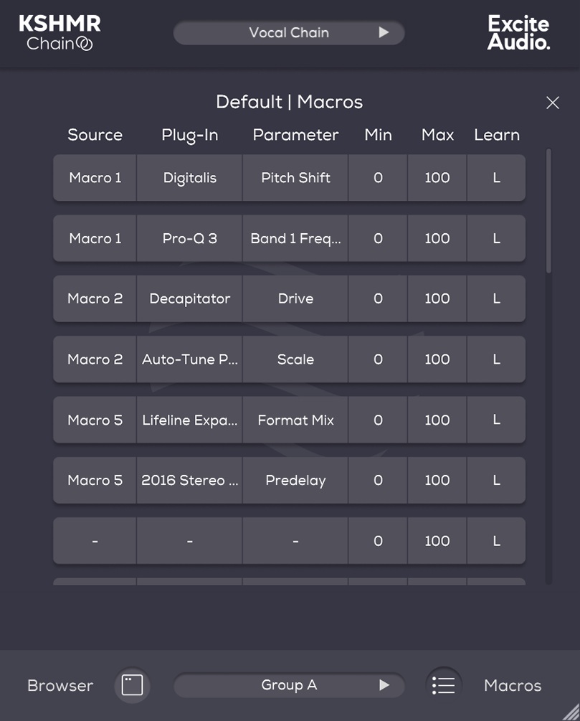The height and width of the screenshot is (721, 580).
Task: Click the Macros list icon
Action: point(443,684)
